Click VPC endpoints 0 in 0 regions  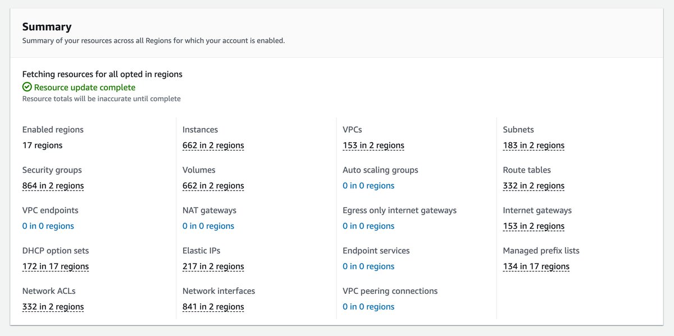click(x=48, y=226)
